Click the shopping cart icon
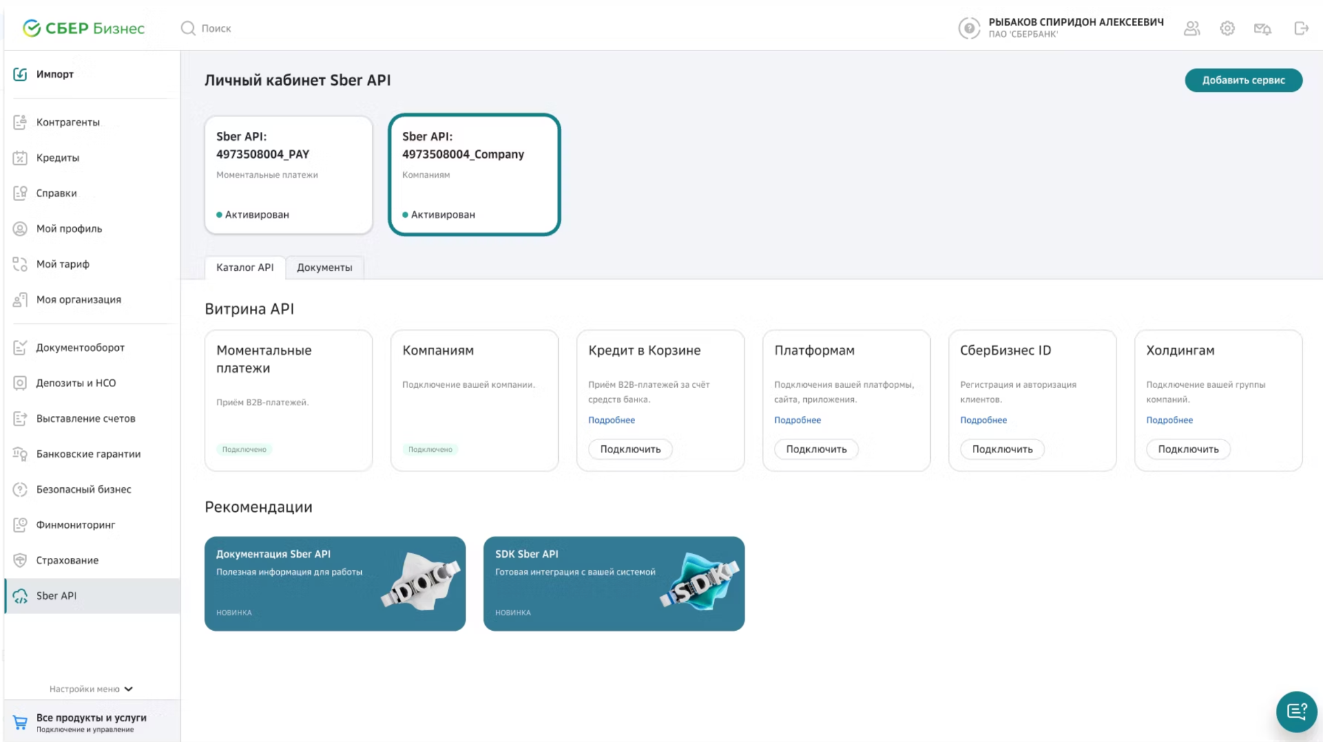 [20, 723]
